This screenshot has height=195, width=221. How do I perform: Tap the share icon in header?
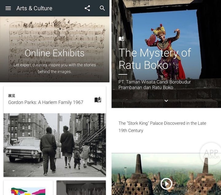pos(87,8)
